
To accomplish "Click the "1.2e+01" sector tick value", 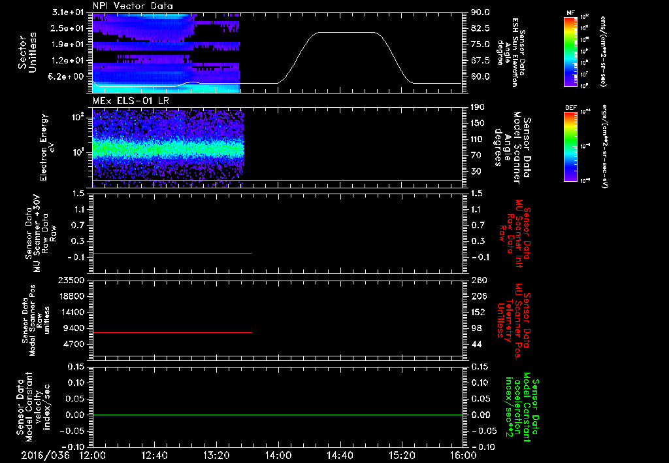I will click(x=68, y=61).
